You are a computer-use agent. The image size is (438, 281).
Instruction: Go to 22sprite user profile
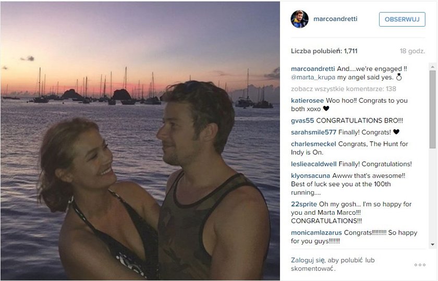click(x=304, y=204)
